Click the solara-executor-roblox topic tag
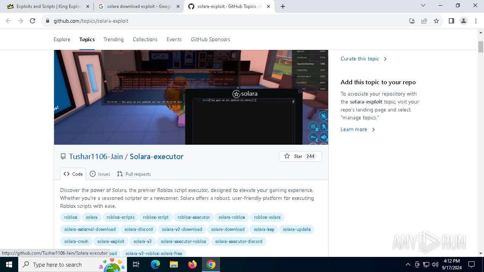This screenshot has width=484, height=272. [183, 241]
